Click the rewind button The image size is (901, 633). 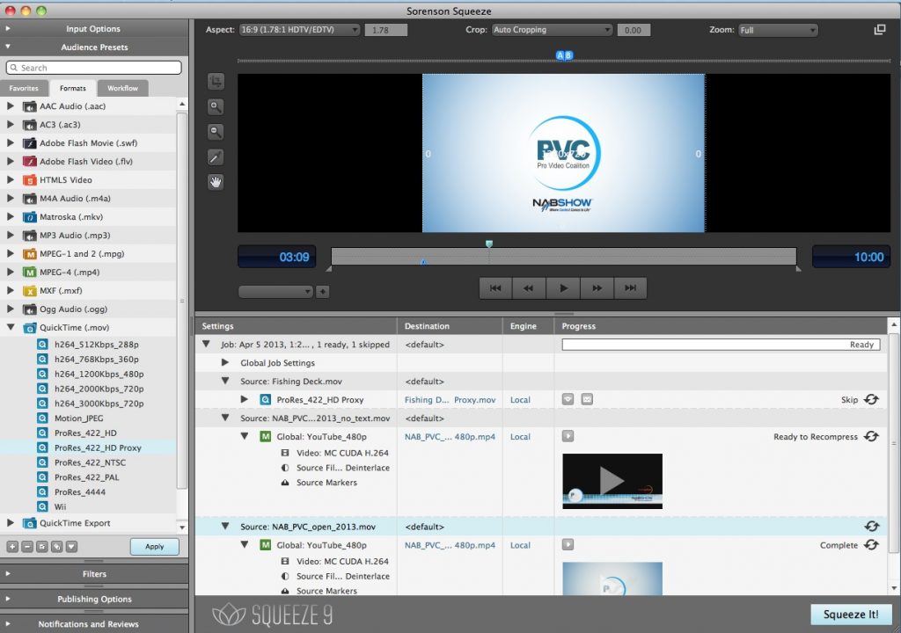[x=529, y=288]
